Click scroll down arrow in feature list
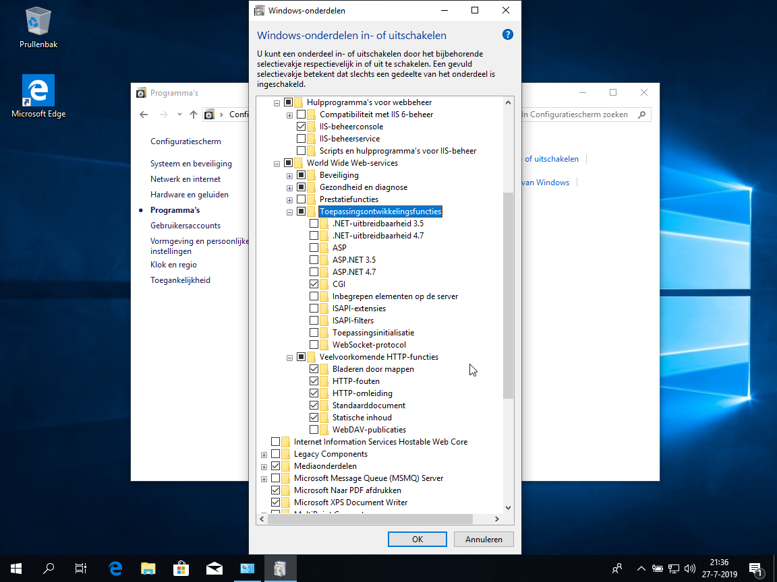 pos(508,508)
